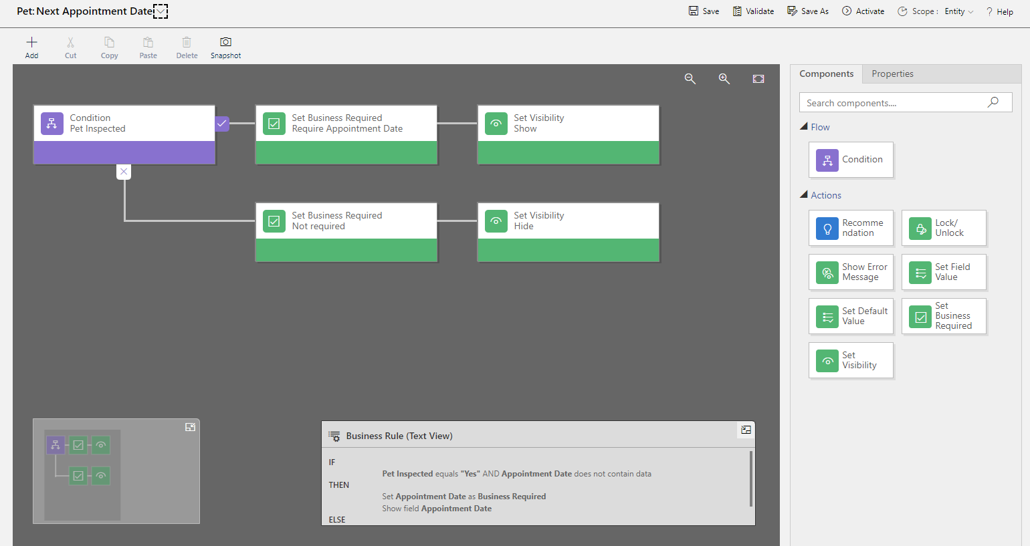Click the text view vertical scrollbar

pos(751,479)
